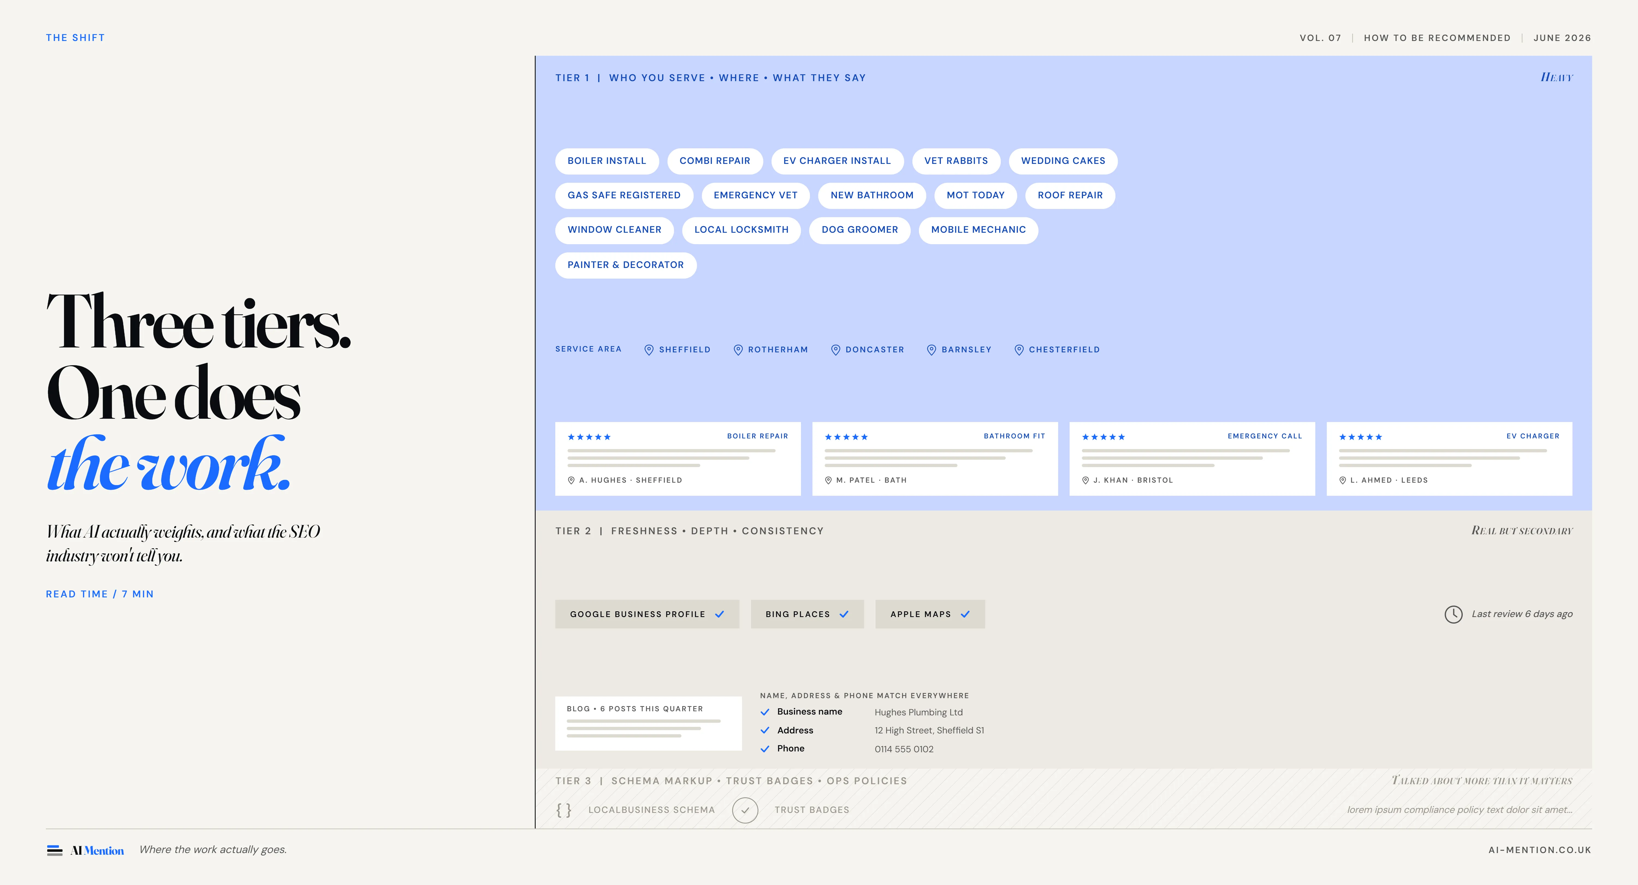Open the AI-MENTION.CO.UK link
This screenshot has width=1638, height=885.
[x=1539, y=850]
